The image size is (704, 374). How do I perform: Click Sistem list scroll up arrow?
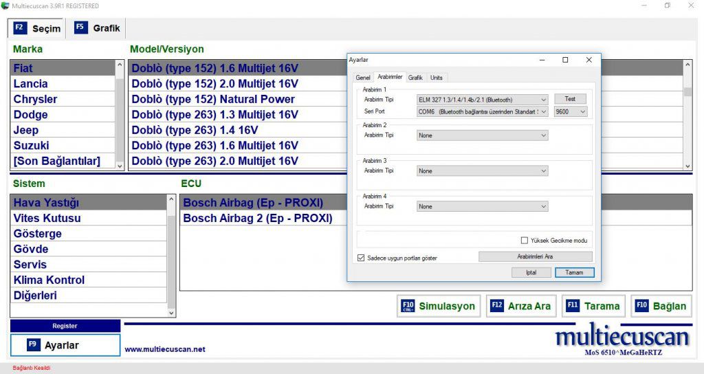click(x=171, y=199)
